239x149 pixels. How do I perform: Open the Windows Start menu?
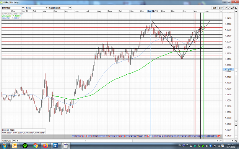[4, 146]
